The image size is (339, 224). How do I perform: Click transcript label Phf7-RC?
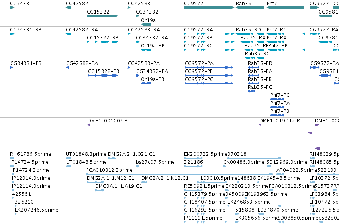(x=276, y=30)
